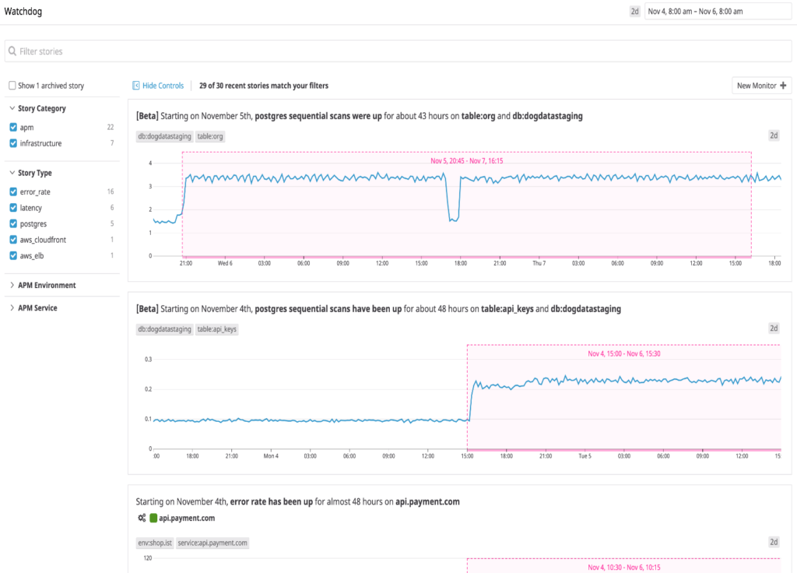Click the 2d badge beside the date range
797x573 pixels.
click(634, 12)
